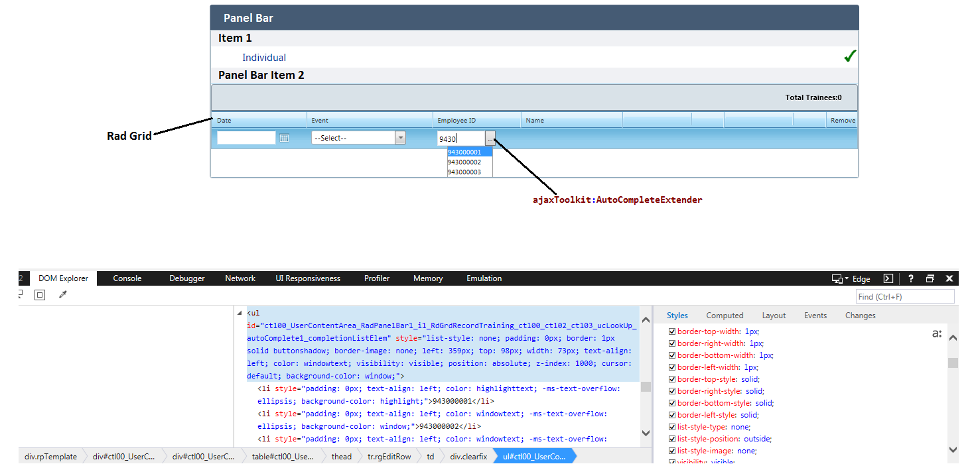
Task: Select the Styles pane tab
Action: click(677, 316)
